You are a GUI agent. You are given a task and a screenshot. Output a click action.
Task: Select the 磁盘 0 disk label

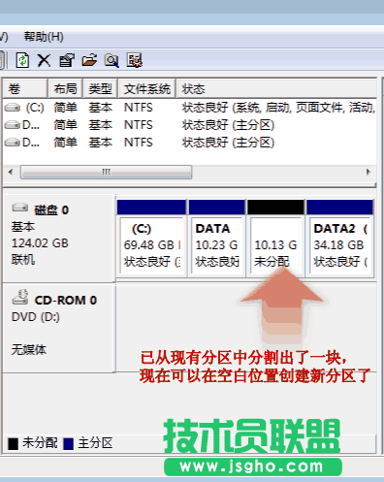(51, 210)
